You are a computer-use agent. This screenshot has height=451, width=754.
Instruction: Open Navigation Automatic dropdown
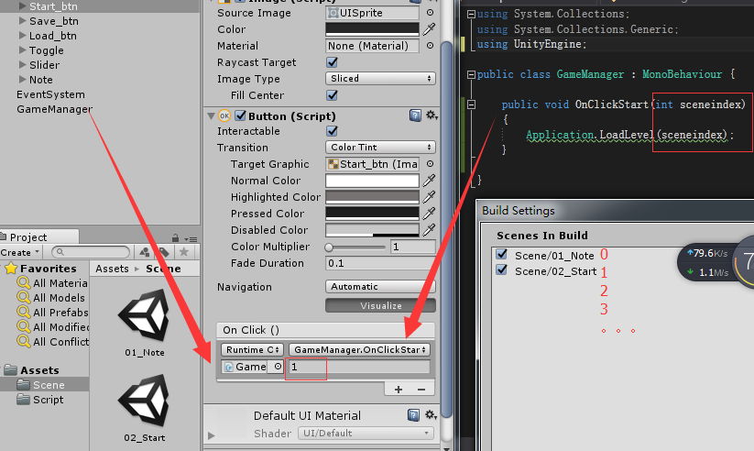[x=380, y=286]
